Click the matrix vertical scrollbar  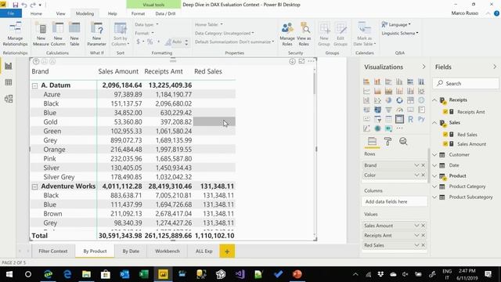coord(314,84)
